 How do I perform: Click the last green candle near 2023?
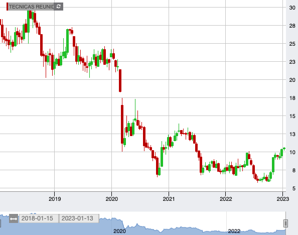pos(284,148)
